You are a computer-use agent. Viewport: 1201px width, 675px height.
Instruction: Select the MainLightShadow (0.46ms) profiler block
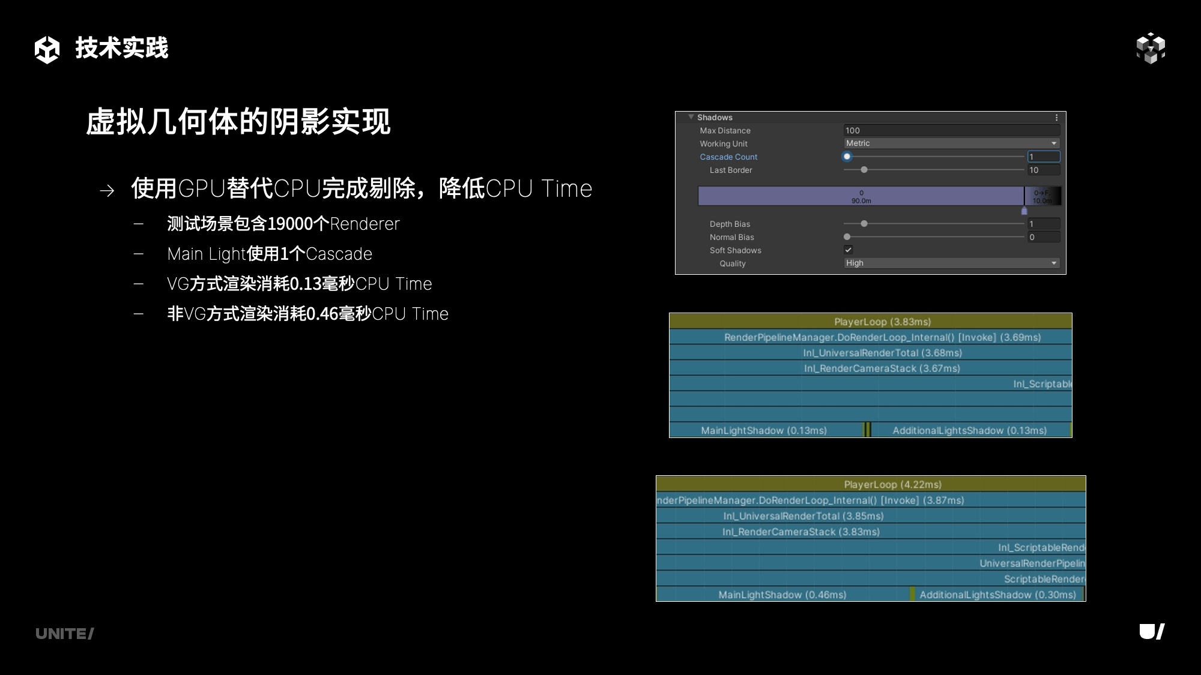782,595
